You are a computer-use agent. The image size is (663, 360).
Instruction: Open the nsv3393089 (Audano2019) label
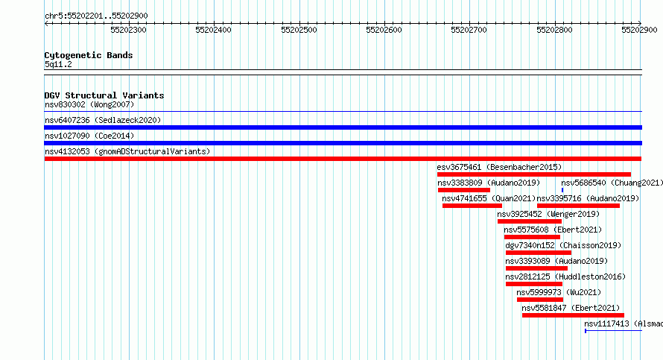point(556,261)
